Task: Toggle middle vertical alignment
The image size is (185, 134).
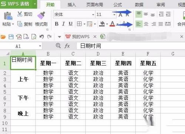Action: pyautogui.click(x=146, y=14)
